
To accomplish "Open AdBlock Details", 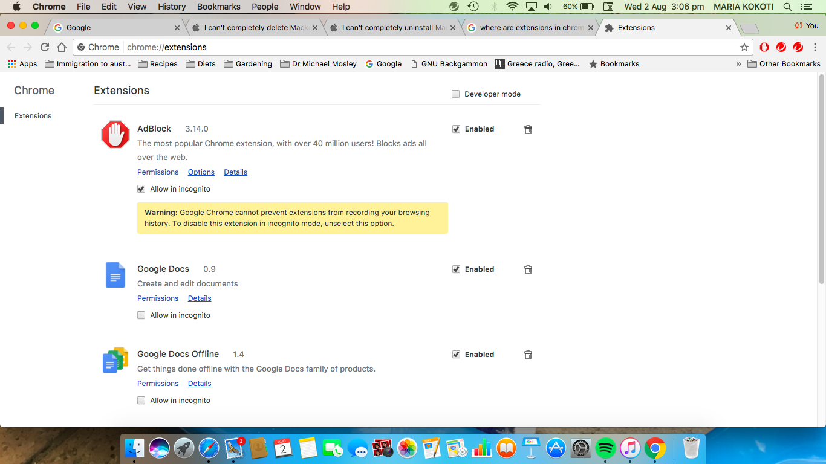I will point(236,172).
